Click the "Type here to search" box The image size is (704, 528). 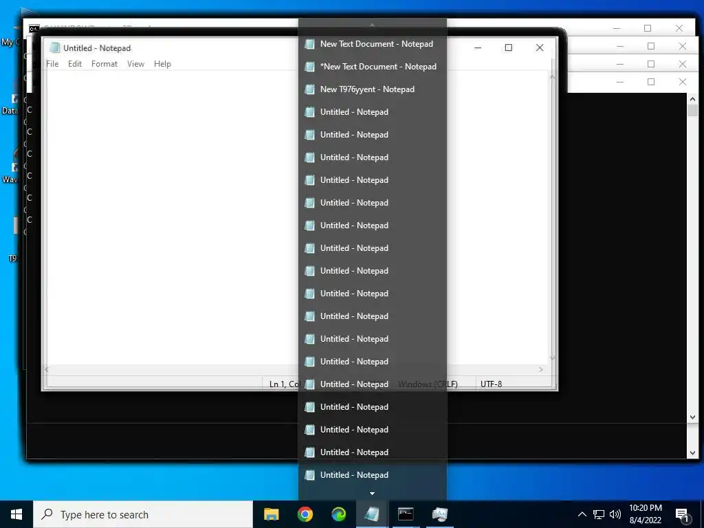(143, 514)
